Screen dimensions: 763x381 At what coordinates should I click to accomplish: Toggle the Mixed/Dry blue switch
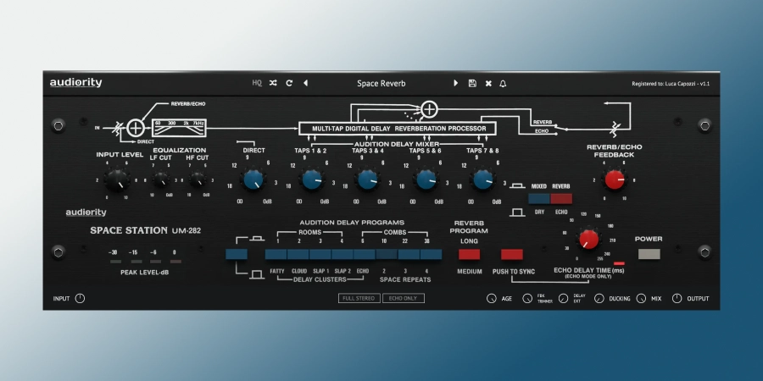pos(539,199)
